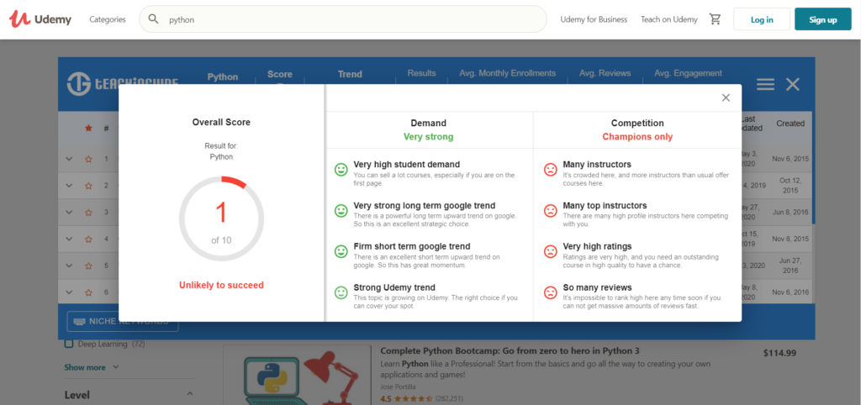Collapse the Level filter section
This screenshot has width=861, height=405.
[190, 394]
